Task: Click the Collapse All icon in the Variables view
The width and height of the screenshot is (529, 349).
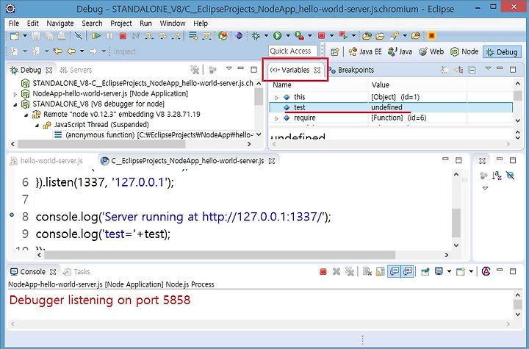Action: pos(472,70)
